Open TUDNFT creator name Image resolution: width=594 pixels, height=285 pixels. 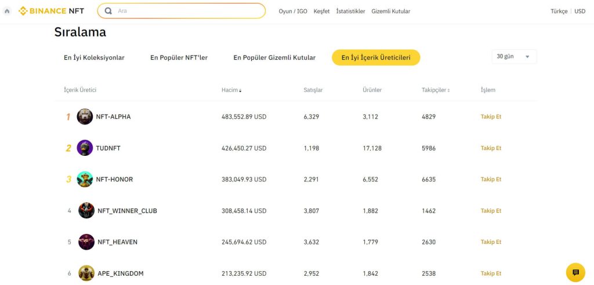[x=108, y=148]
